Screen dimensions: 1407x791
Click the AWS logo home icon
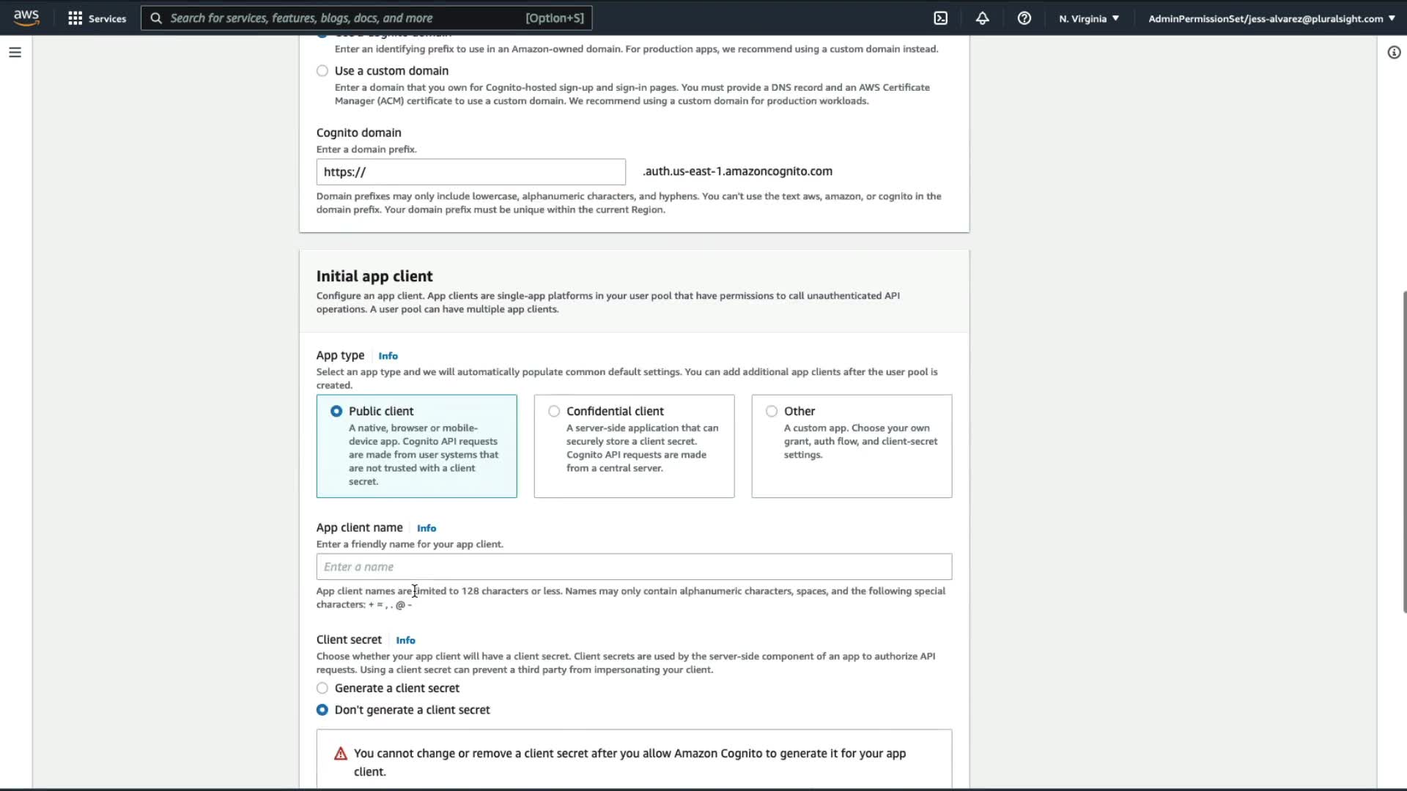[26, 18]
